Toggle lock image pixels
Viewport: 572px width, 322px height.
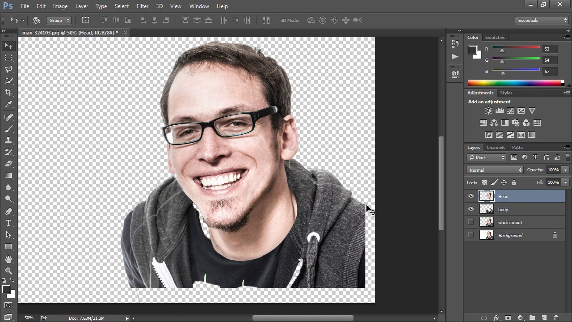(x=494, y=182)
